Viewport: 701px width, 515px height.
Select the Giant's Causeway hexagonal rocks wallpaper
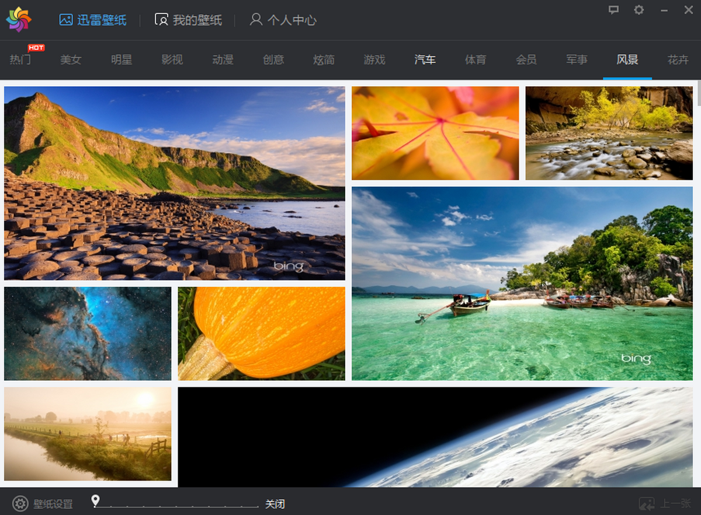click(174, 183)
